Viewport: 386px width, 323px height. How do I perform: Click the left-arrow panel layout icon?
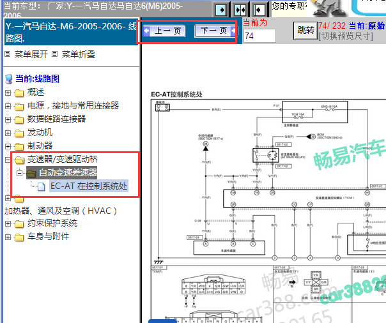[x=259, y=10]
